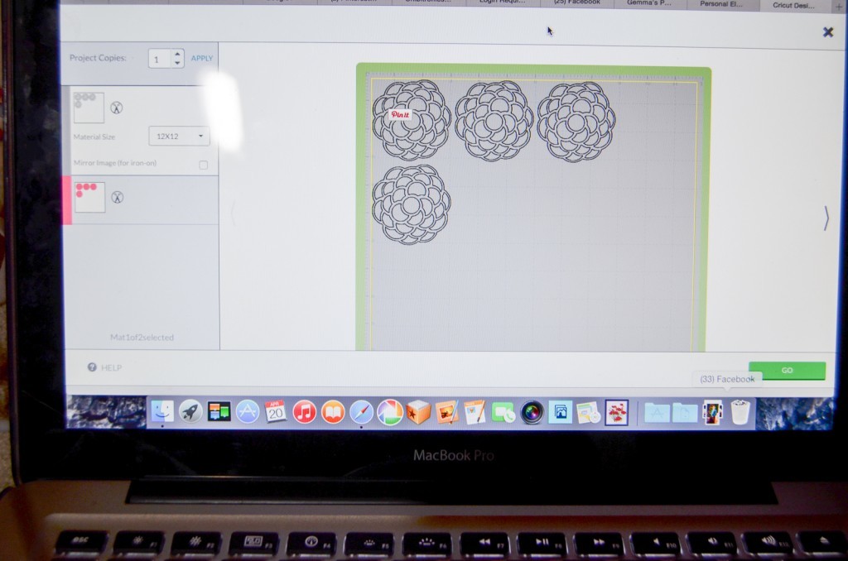Image resolution: width=848 pixels, height=561 pixels.
Task: Open Safari compass icon in the dock
Action: coord(361,412)
